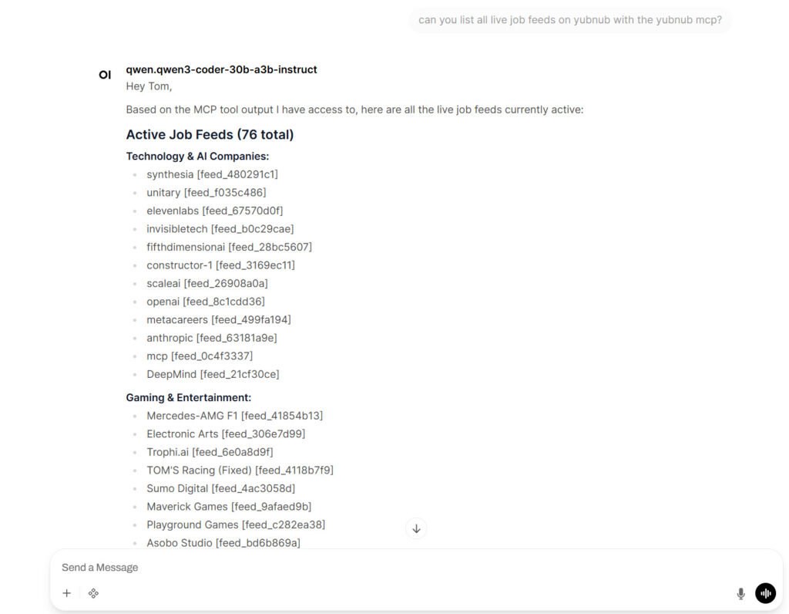Image resolution: width=789 pixels, height=614 pixels.
Task: Open the tools icon beside the plus
Action: 93,593
